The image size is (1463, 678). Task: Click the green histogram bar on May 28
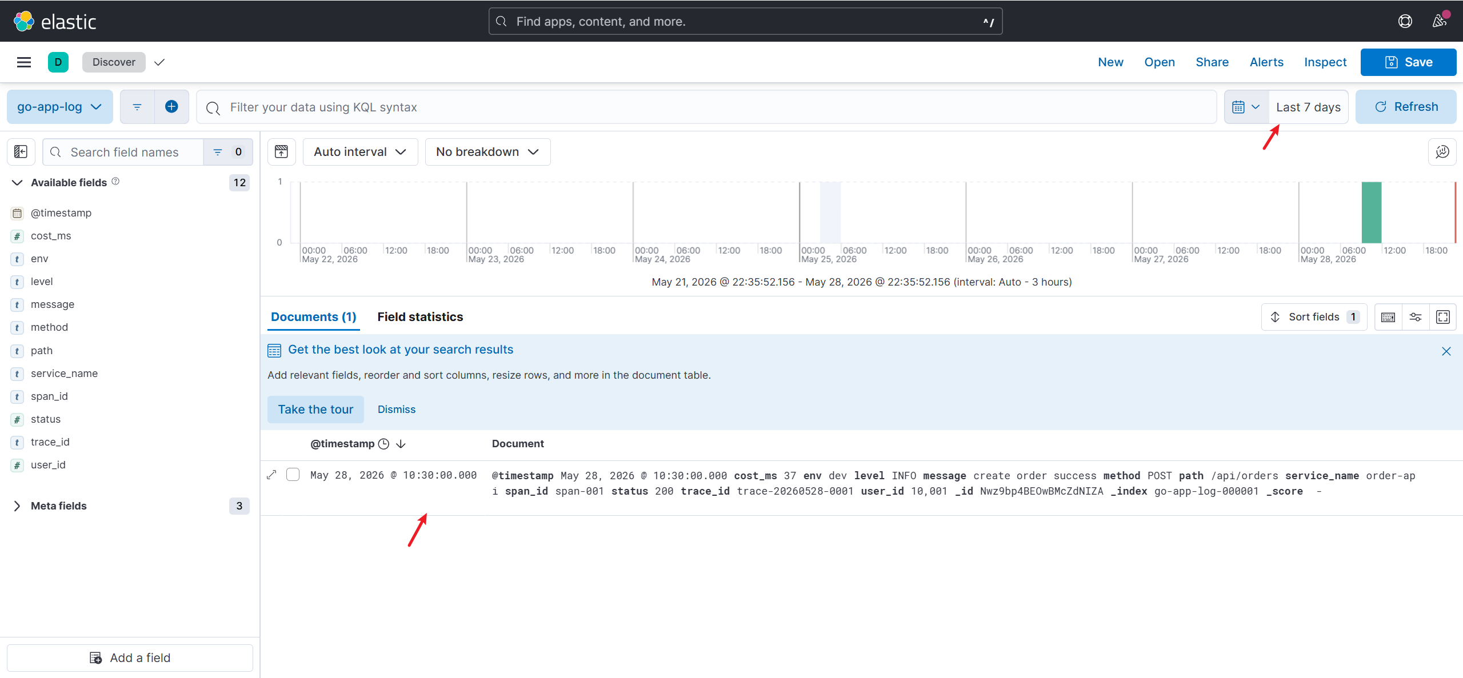tap(1372, 212)
